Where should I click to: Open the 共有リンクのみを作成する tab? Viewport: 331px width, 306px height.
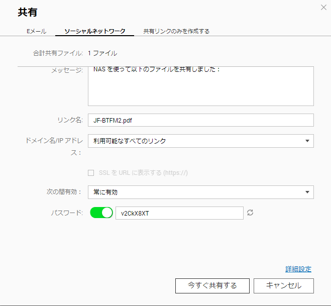click(x=176, y=31)
